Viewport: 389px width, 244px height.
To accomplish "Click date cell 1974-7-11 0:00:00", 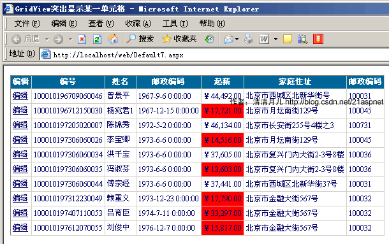I will [x=168, y=213].
